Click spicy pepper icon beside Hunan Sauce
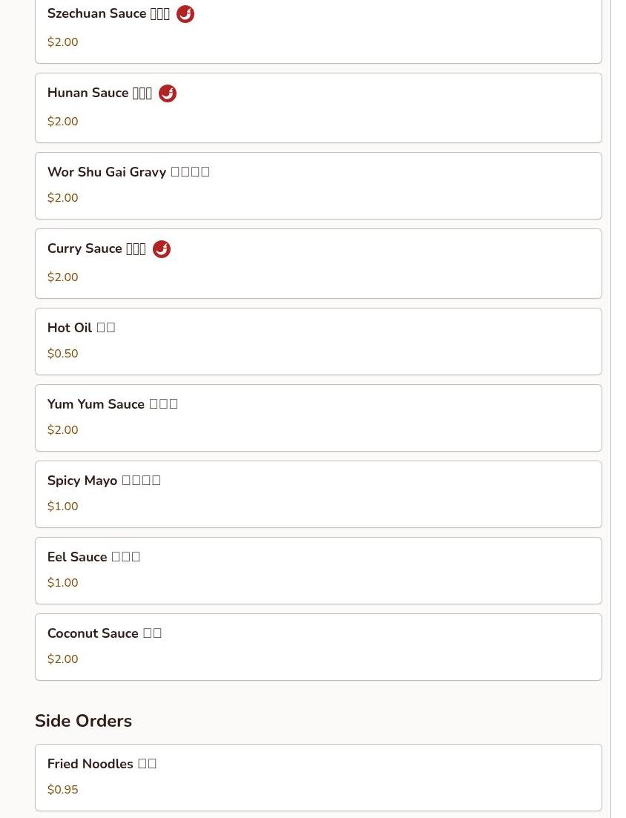The width and height of the screenshot is (626, 818). click(168, 93)
